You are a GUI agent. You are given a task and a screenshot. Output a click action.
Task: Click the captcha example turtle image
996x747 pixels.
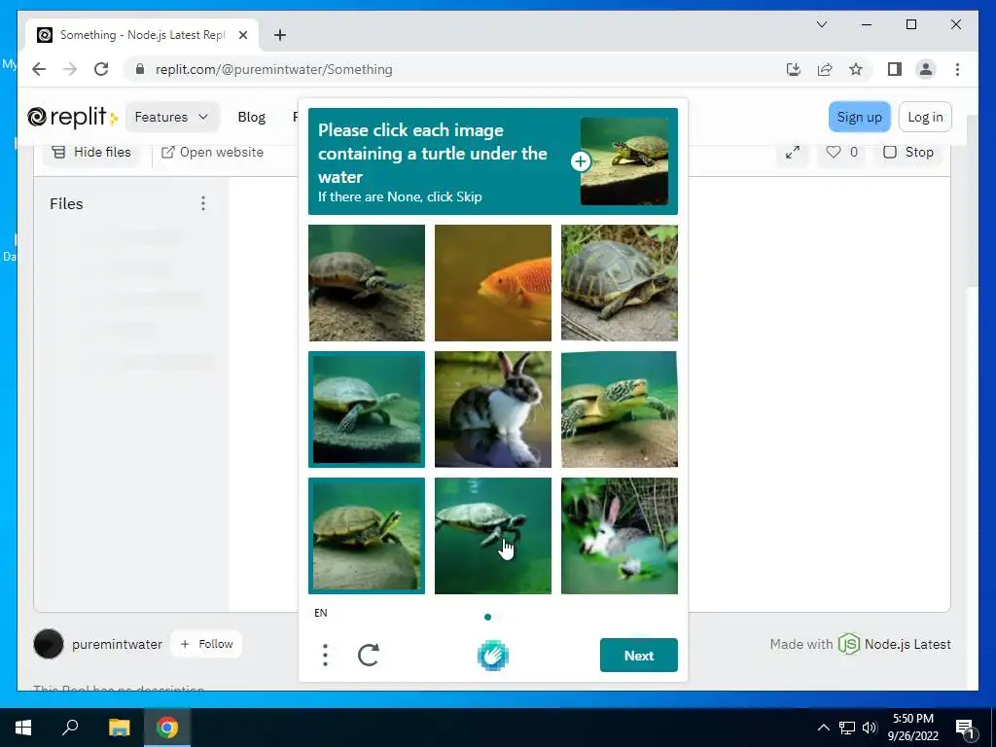coord(624,160)
